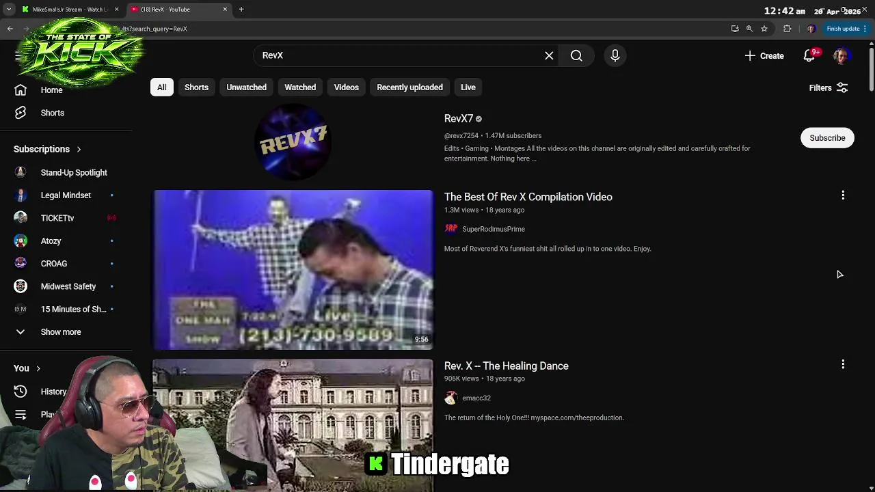Open emacc32 channel name
This screenshot has width=875, height=492.
(x=476, y=398)
